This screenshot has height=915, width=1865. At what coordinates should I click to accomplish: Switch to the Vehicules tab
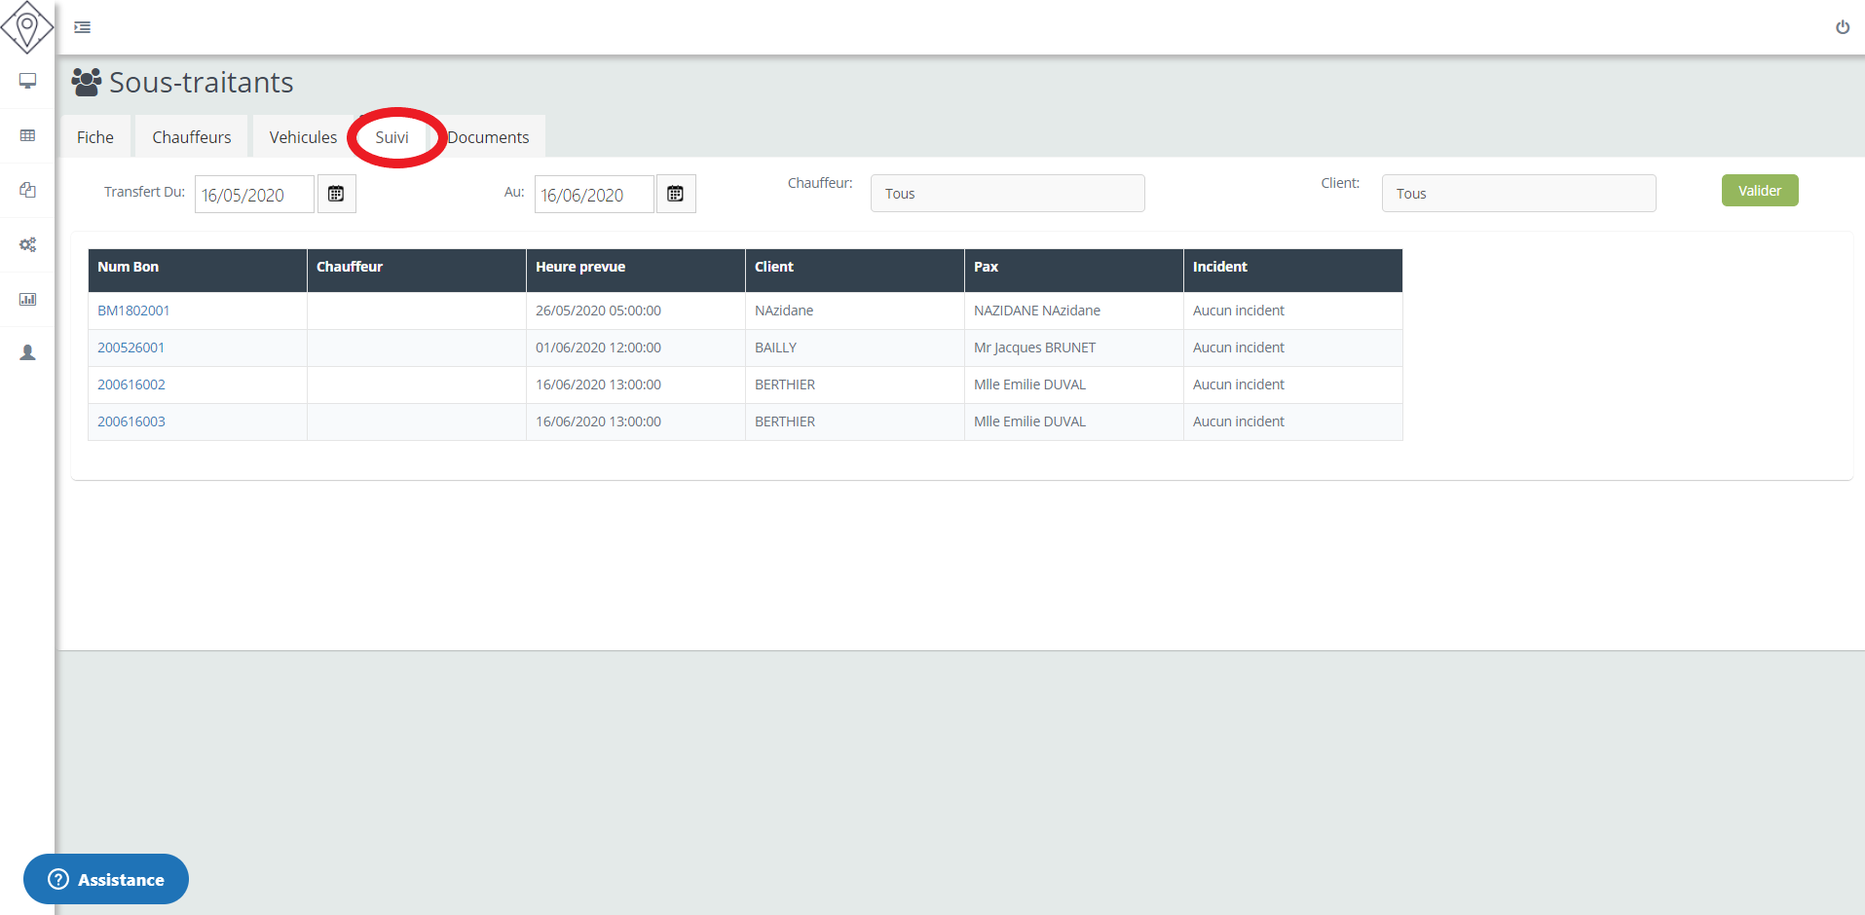(x=303, y=137)
